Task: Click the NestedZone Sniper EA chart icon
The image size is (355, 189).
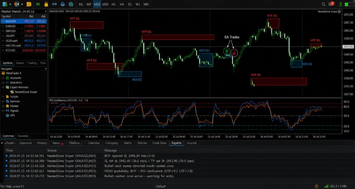Action: 339,11
